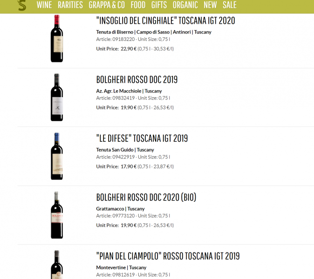Click Bolgheri Rosso DOC 2019 bottle image

pos(57,97)
